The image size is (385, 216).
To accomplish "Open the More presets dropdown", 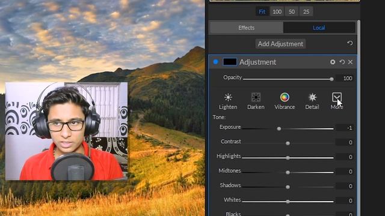I will (x=337, y=97).
